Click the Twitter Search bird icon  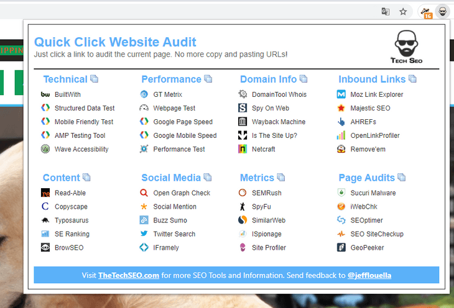pyautogui.click(x=144, y=233)
